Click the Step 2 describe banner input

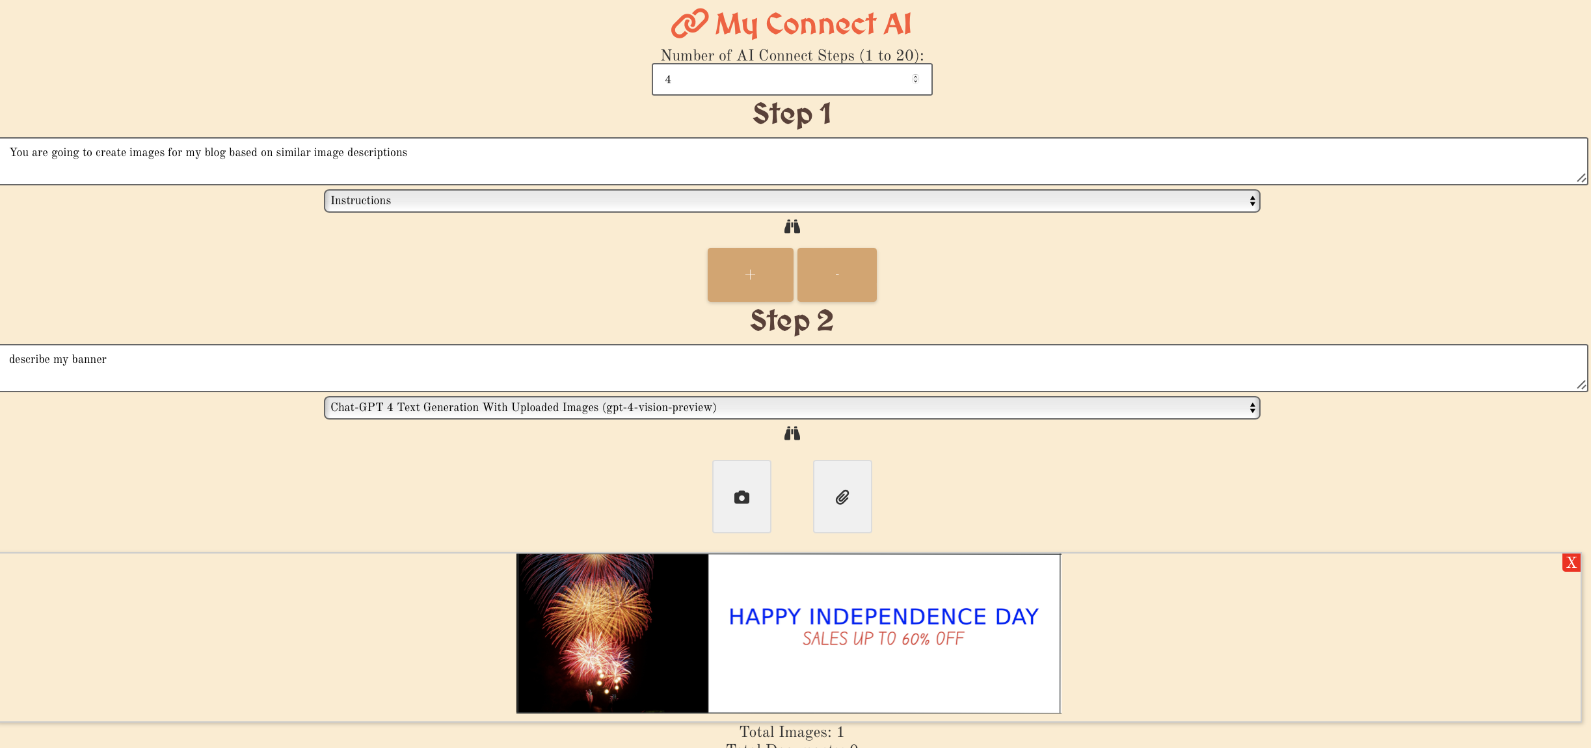coord(794,367)
